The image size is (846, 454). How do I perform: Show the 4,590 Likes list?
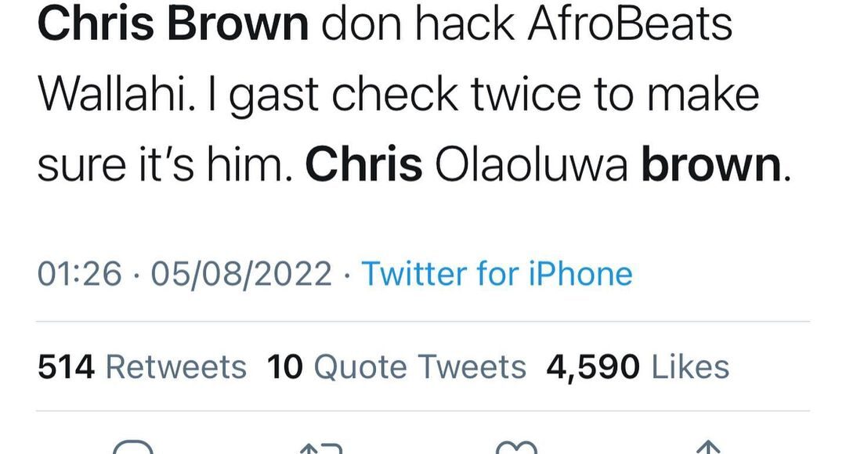point(637,366)
